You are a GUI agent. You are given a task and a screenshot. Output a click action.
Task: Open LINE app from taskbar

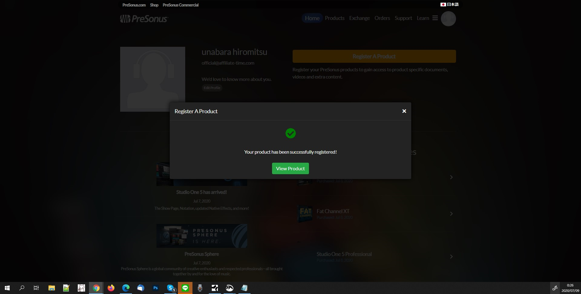185,288
